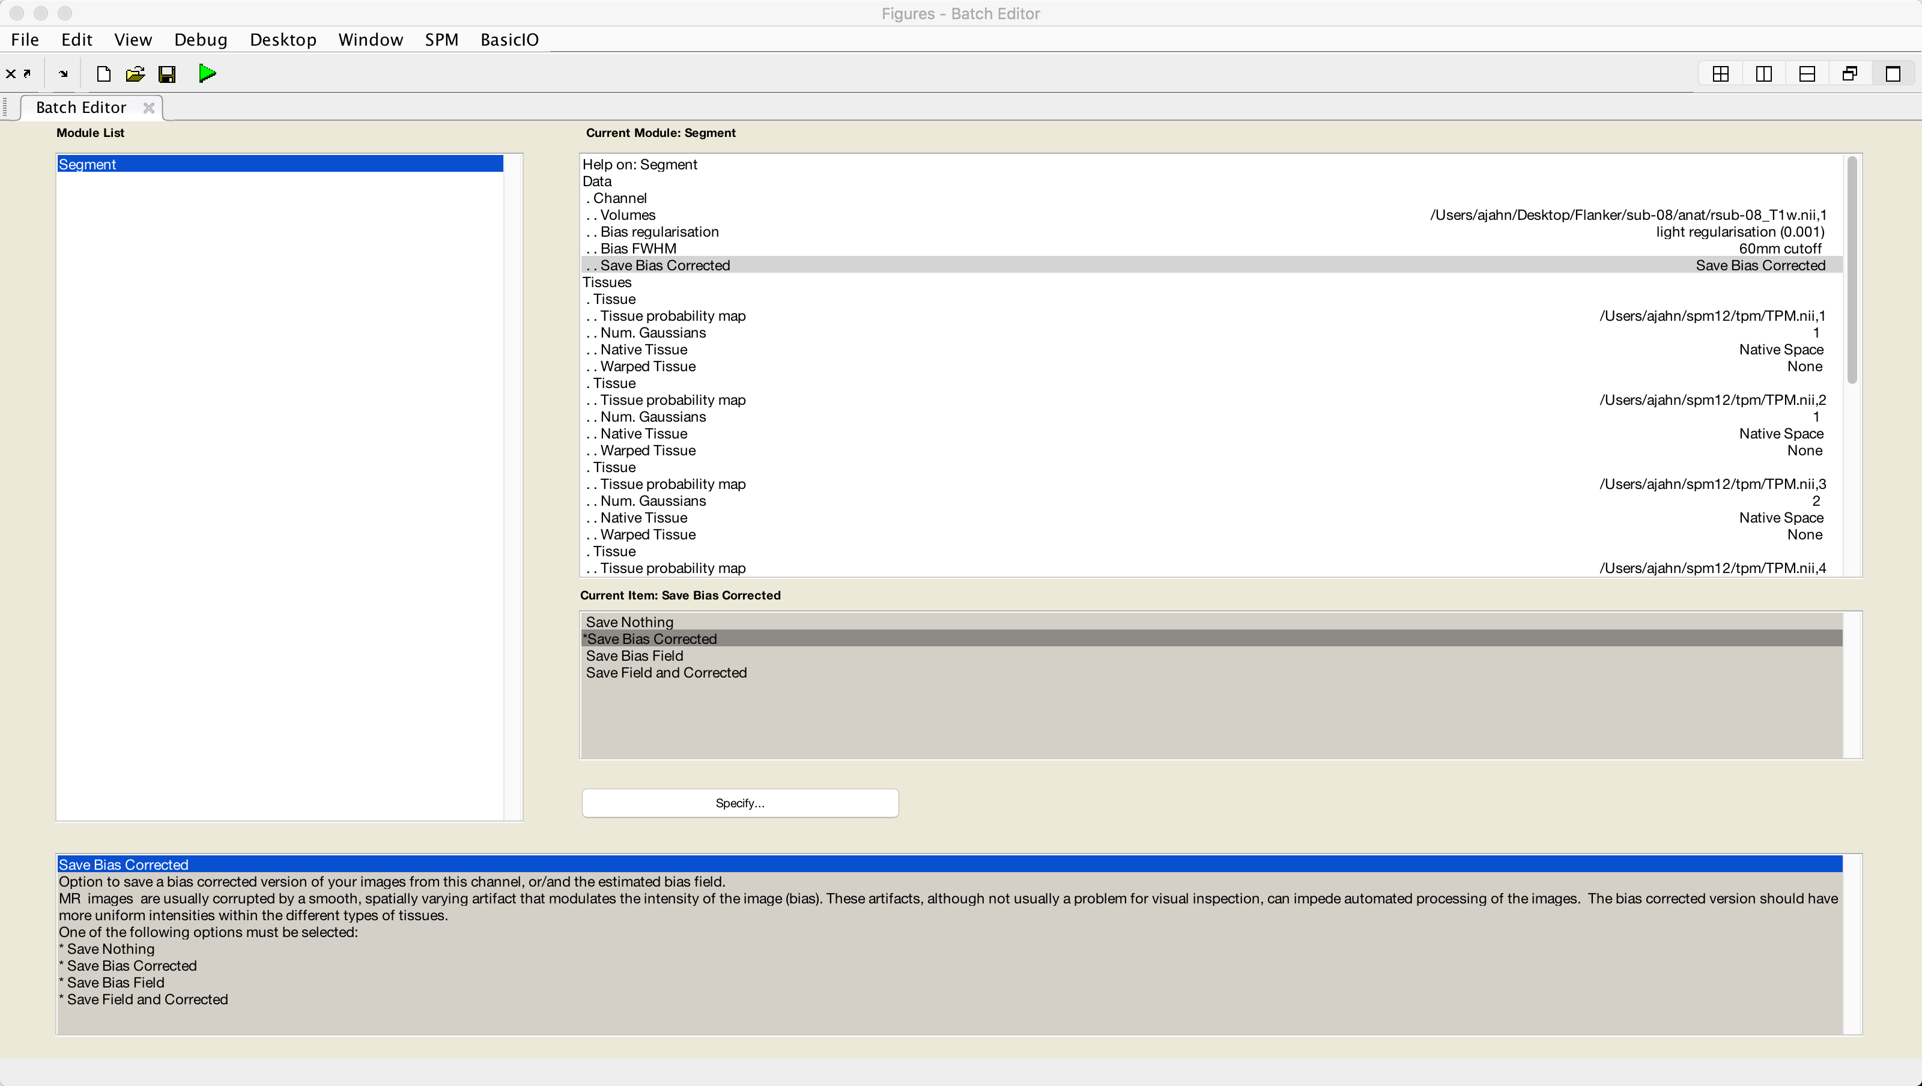Viewport: 1922px width, 1086px height.
Task: Select the Save Bias Corrected module row
Action: pyautogui.click(x=1211, y=265)
